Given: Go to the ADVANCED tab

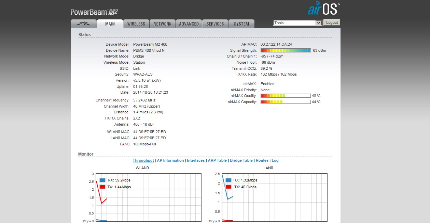Looking at the screenshot, I should (x=189, y=24).
